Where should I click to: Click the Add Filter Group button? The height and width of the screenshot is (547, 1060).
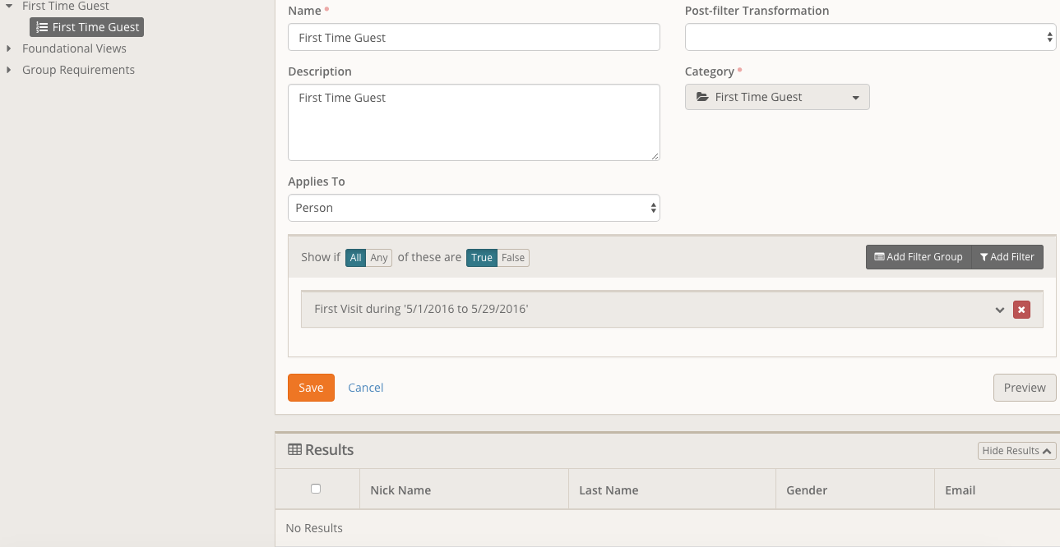(x=918, y=257)
